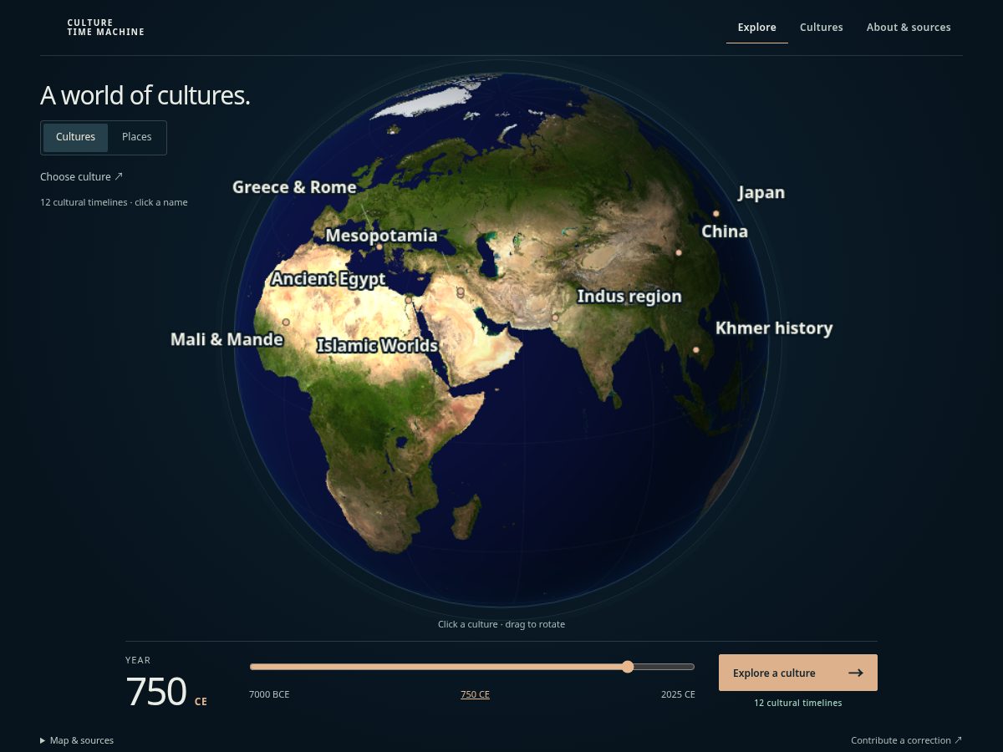
Task: Select the Ancient Egypt label
Action: [x=328, y=279]
